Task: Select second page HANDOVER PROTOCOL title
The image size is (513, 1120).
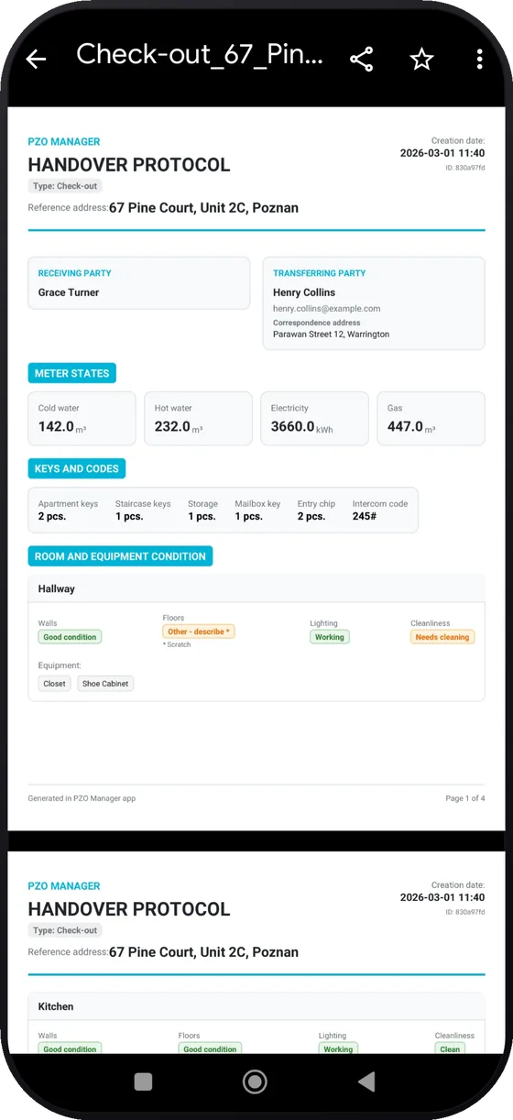Action: (129, 909)
